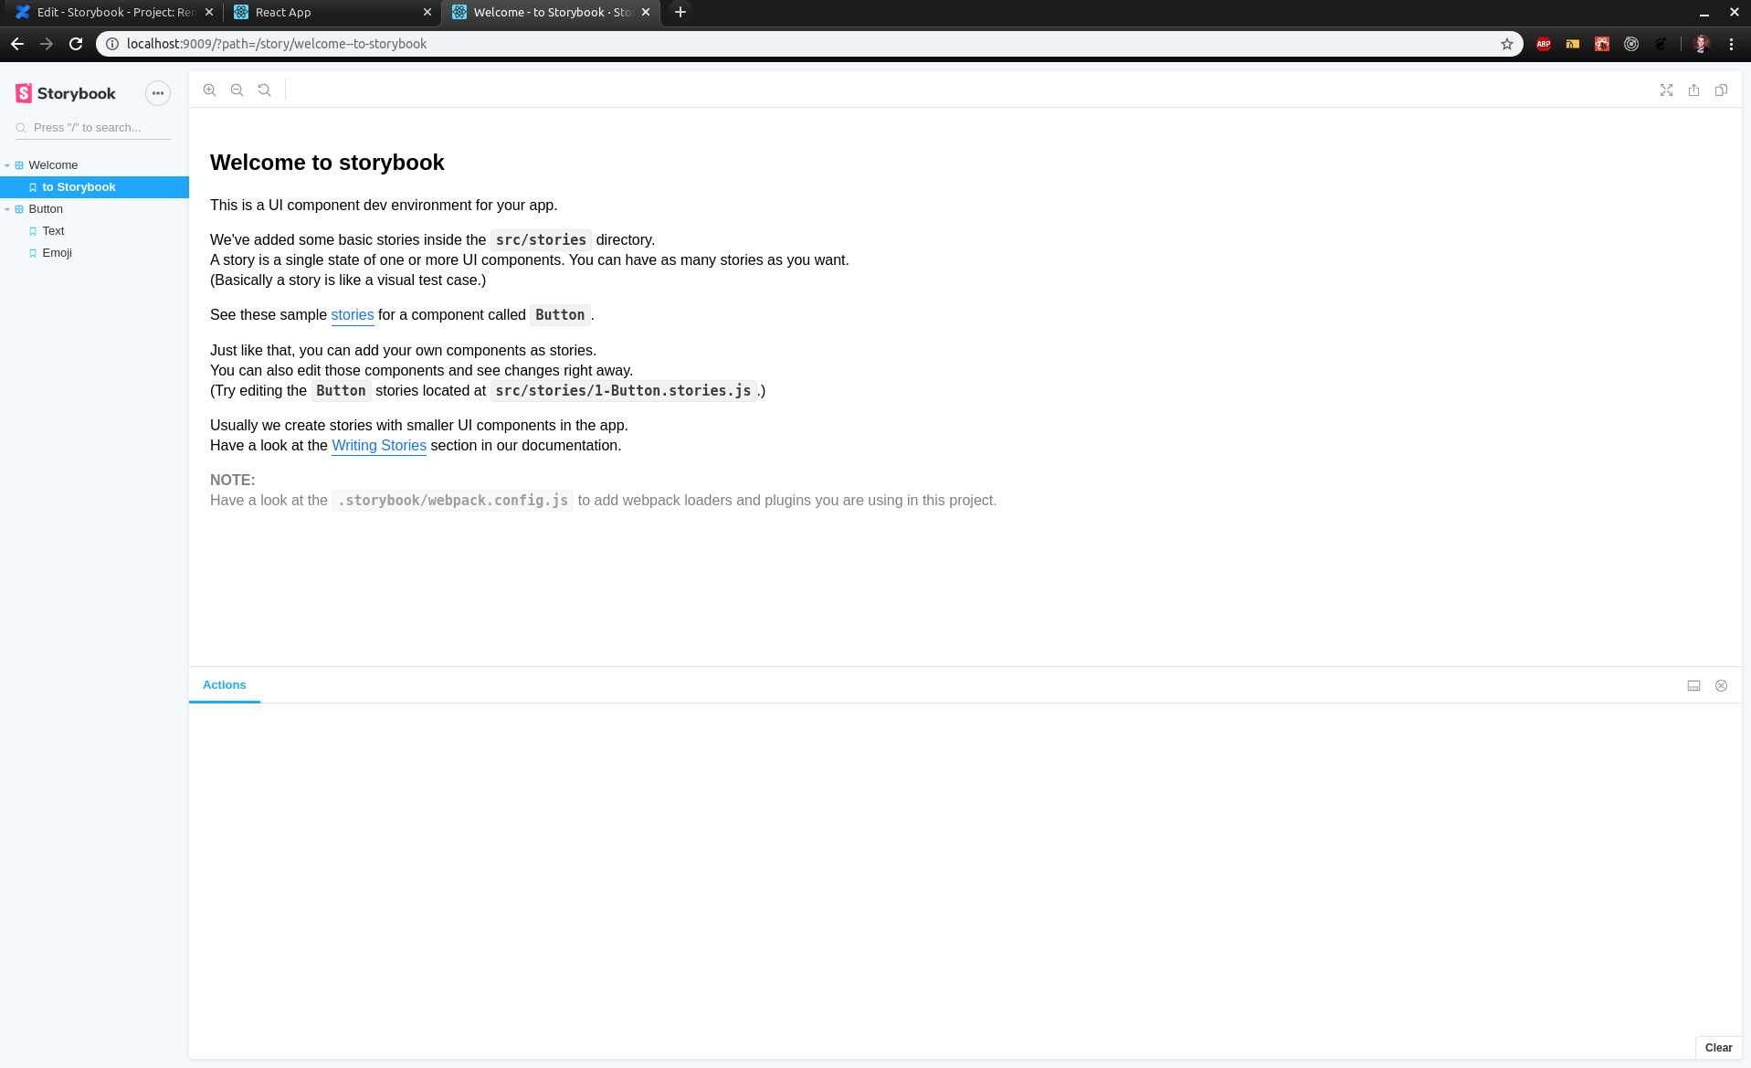Close the Edit - Storybook tab

tap(209, 12)
